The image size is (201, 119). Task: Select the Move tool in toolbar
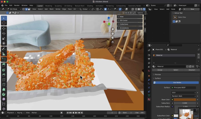4,28
